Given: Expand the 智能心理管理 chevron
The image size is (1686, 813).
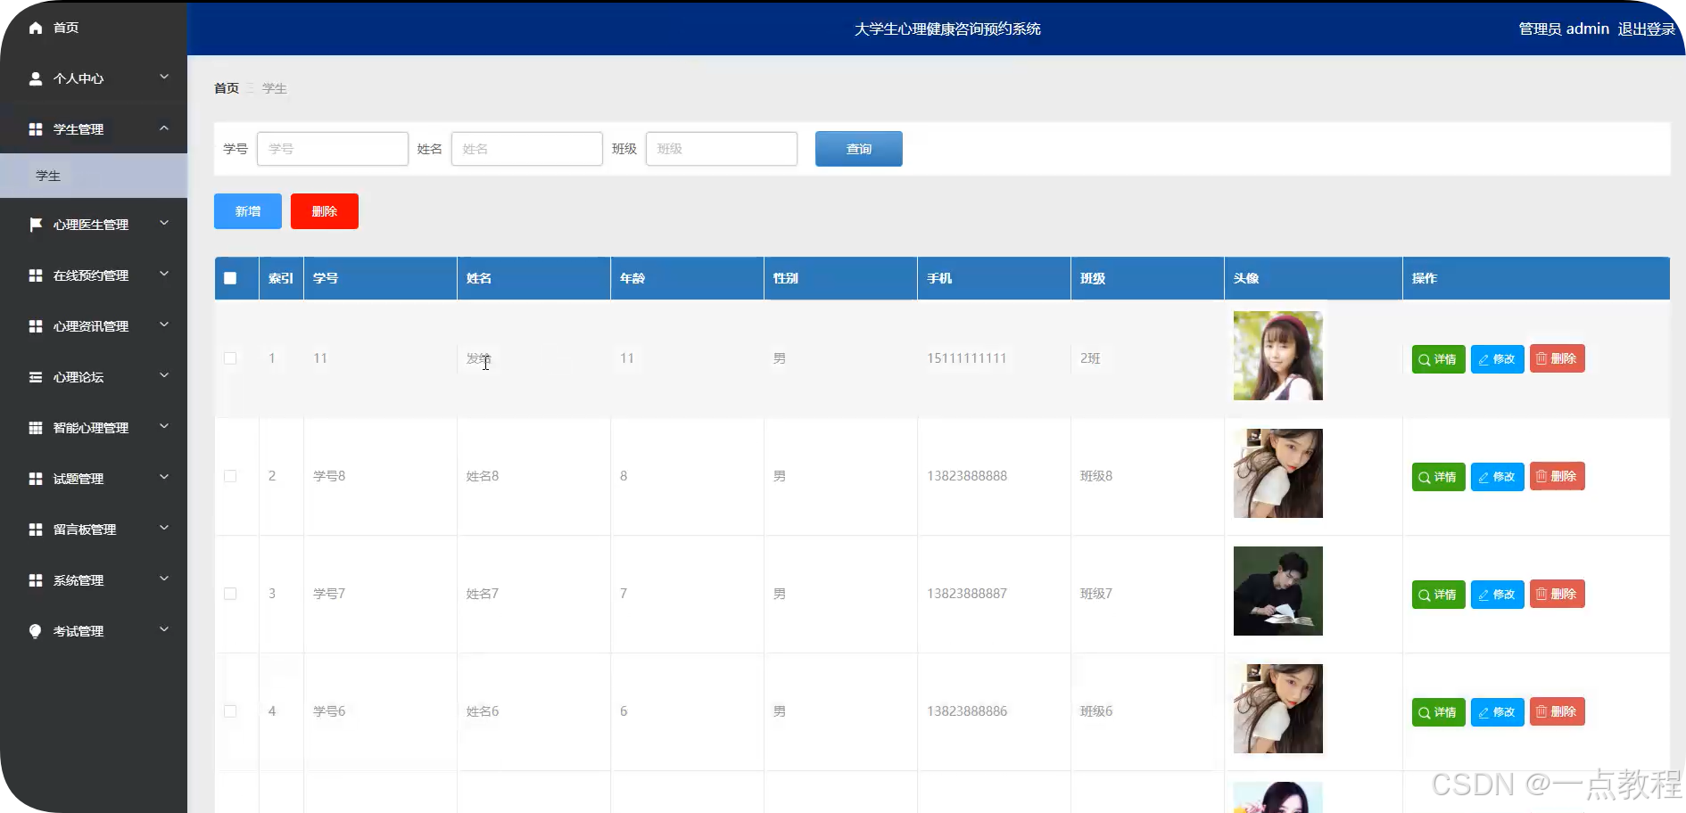Looking at the screenshot, I should pyautogui.click(x=164, y=427).
